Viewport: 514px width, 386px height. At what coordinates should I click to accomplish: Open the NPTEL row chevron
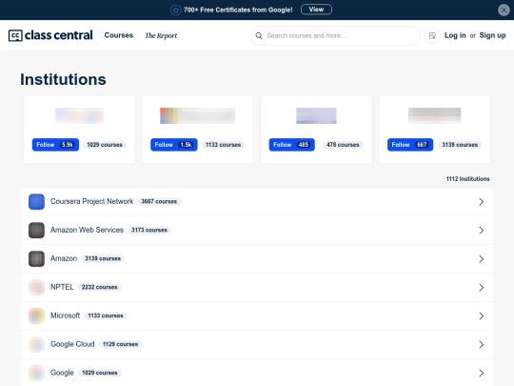click(482, 288)
